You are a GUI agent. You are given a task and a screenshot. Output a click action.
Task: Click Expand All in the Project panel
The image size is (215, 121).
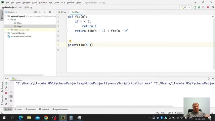(40, 12)
